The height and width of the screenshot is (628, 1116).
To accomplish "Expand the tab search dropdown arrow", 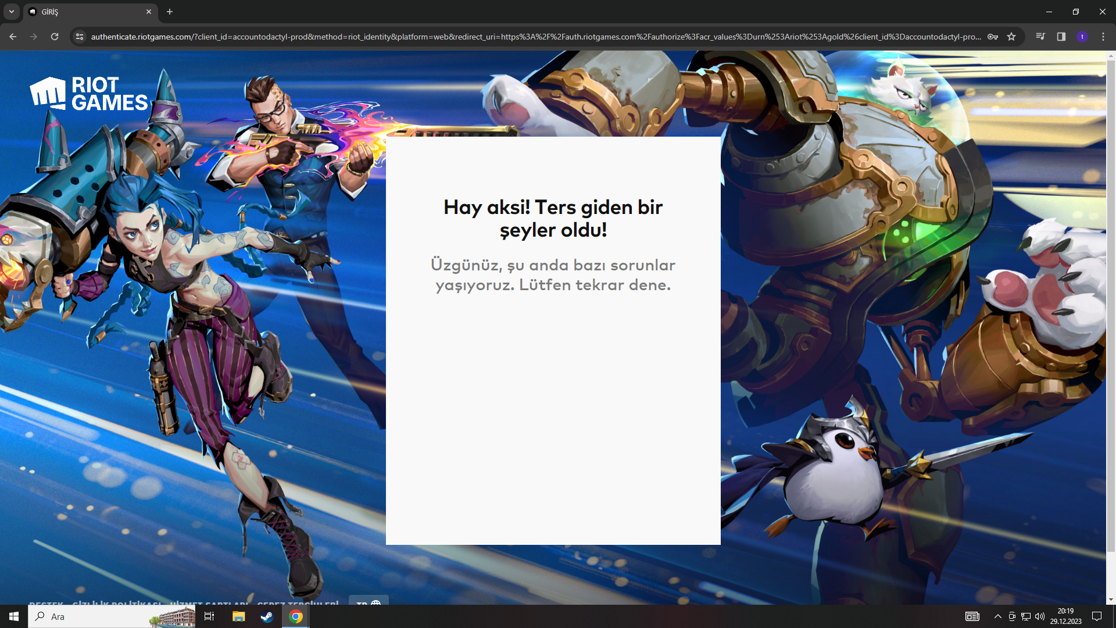I will pos(11,12).
